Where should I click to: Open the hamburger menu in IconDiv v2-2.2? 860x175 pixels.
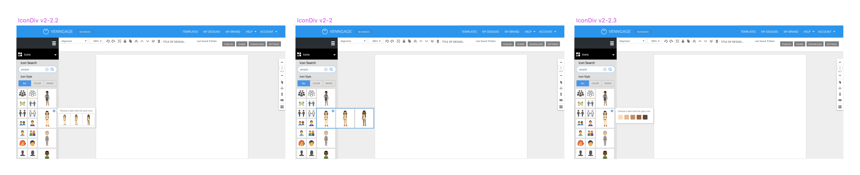coord(54,43)
